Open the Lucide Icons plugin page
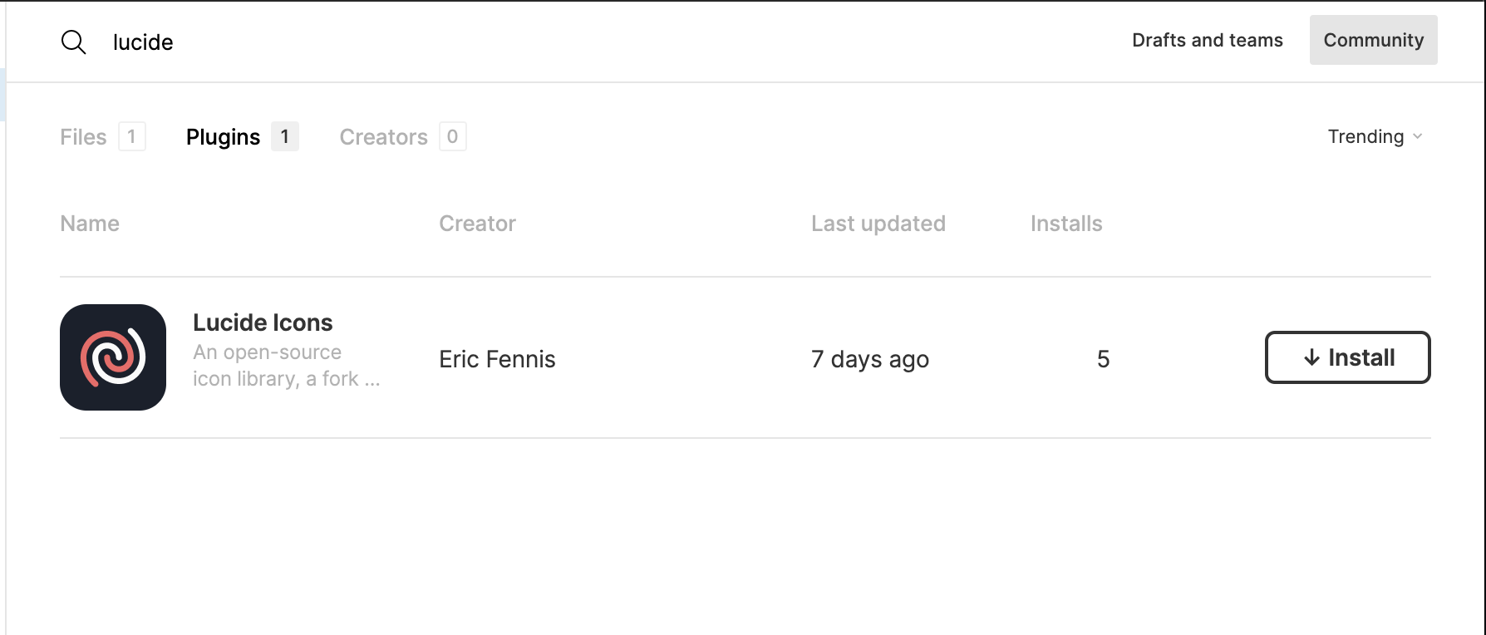This screenshot has width=1486, height=635. (x=263, y=322)
